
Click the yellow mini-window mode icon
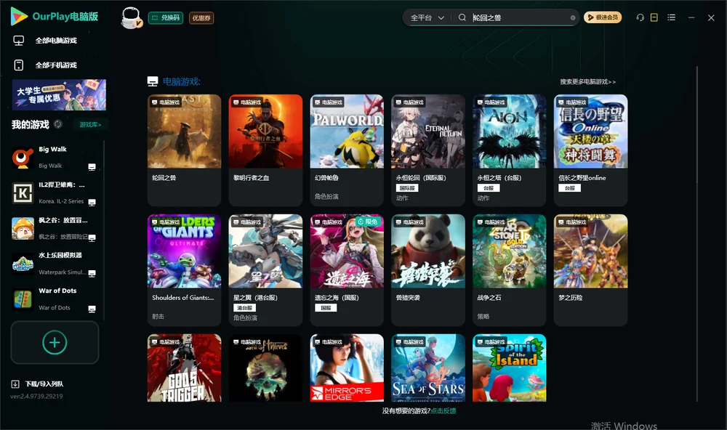point(654,17)
